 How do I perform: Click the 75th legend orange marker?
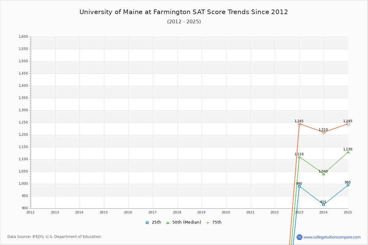coord(208,223)
